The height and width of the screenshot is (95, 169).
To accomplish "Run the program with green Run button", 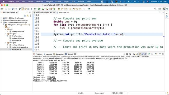I will [39, 9].
